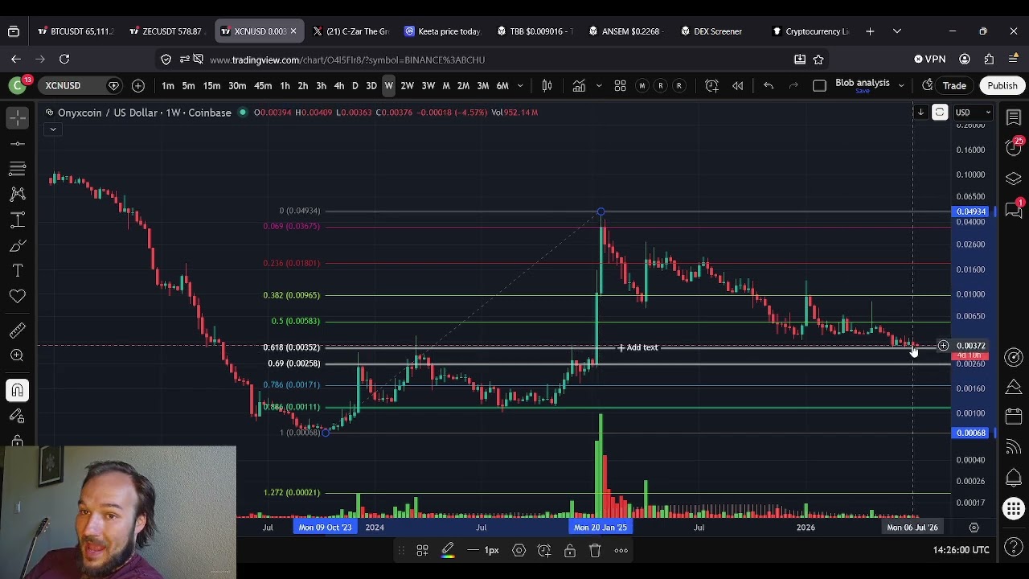The height and width of the screenshot is (579, 1029).
Task: Click the Trade button
Action: point(954,85)
